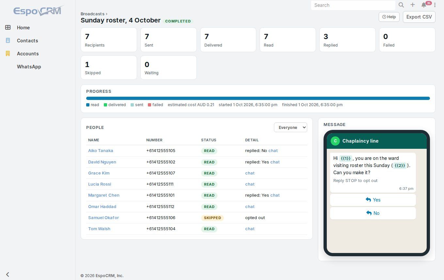Click the No reply button preview
444x280 pixels.
[373, 213]
